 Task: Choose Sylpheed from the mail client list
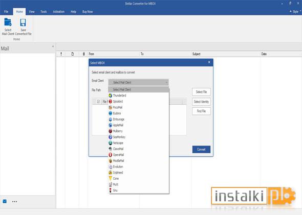click(x=139, y=173)
